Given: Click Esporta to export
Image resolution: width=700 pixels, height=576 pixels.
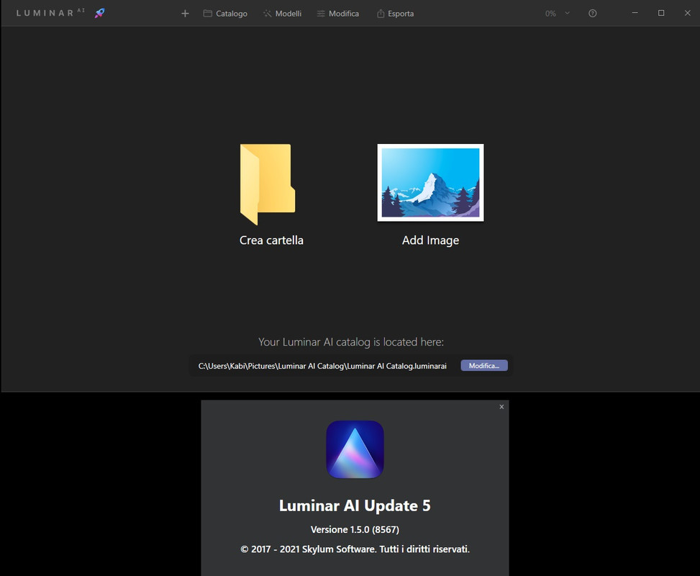Looking at the screenshot, I should coord(395,14).
